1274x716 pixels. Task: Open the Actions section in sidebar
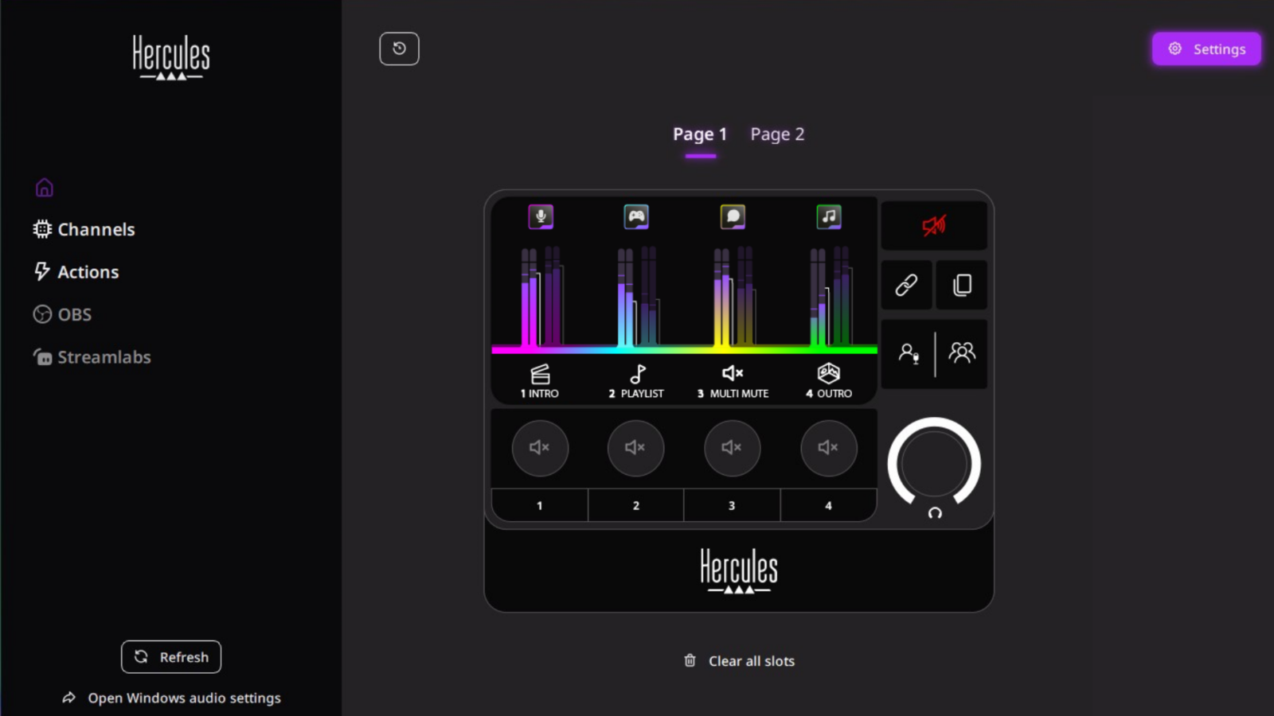coord(88,271)
